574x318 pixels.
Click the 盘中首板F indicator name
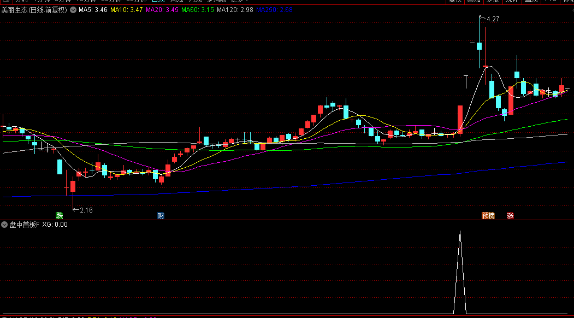pyautogui.click(x=24, y=225)
